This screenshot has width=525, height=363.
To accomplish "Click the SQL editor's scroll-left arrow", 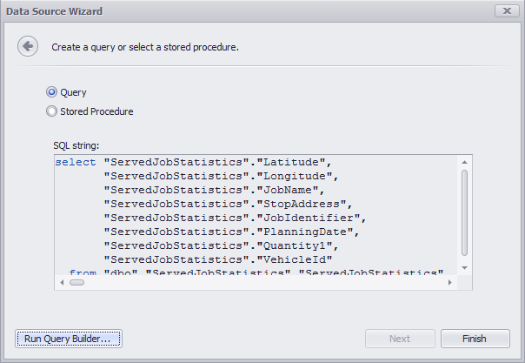I will point(62,283).
